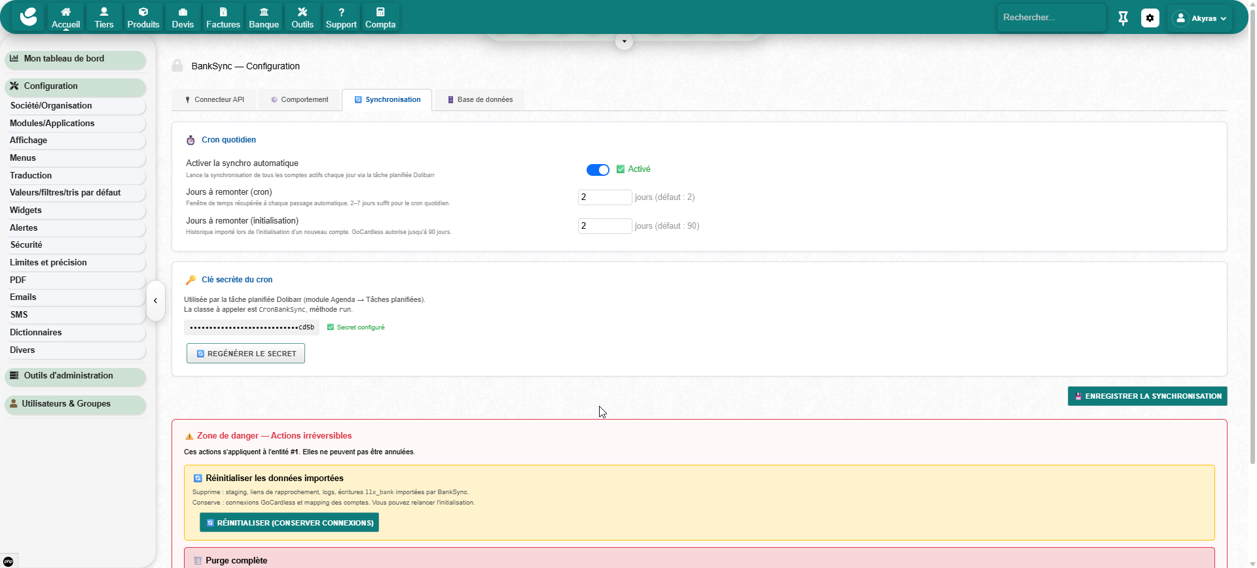The image size is (1257, 568).
Task: Collapse the left sidebar with the chevron
Action: [155, 301]
